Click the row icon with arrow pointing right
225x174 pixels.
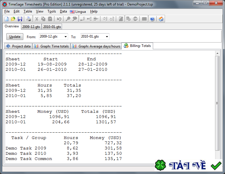coord(96,19)
